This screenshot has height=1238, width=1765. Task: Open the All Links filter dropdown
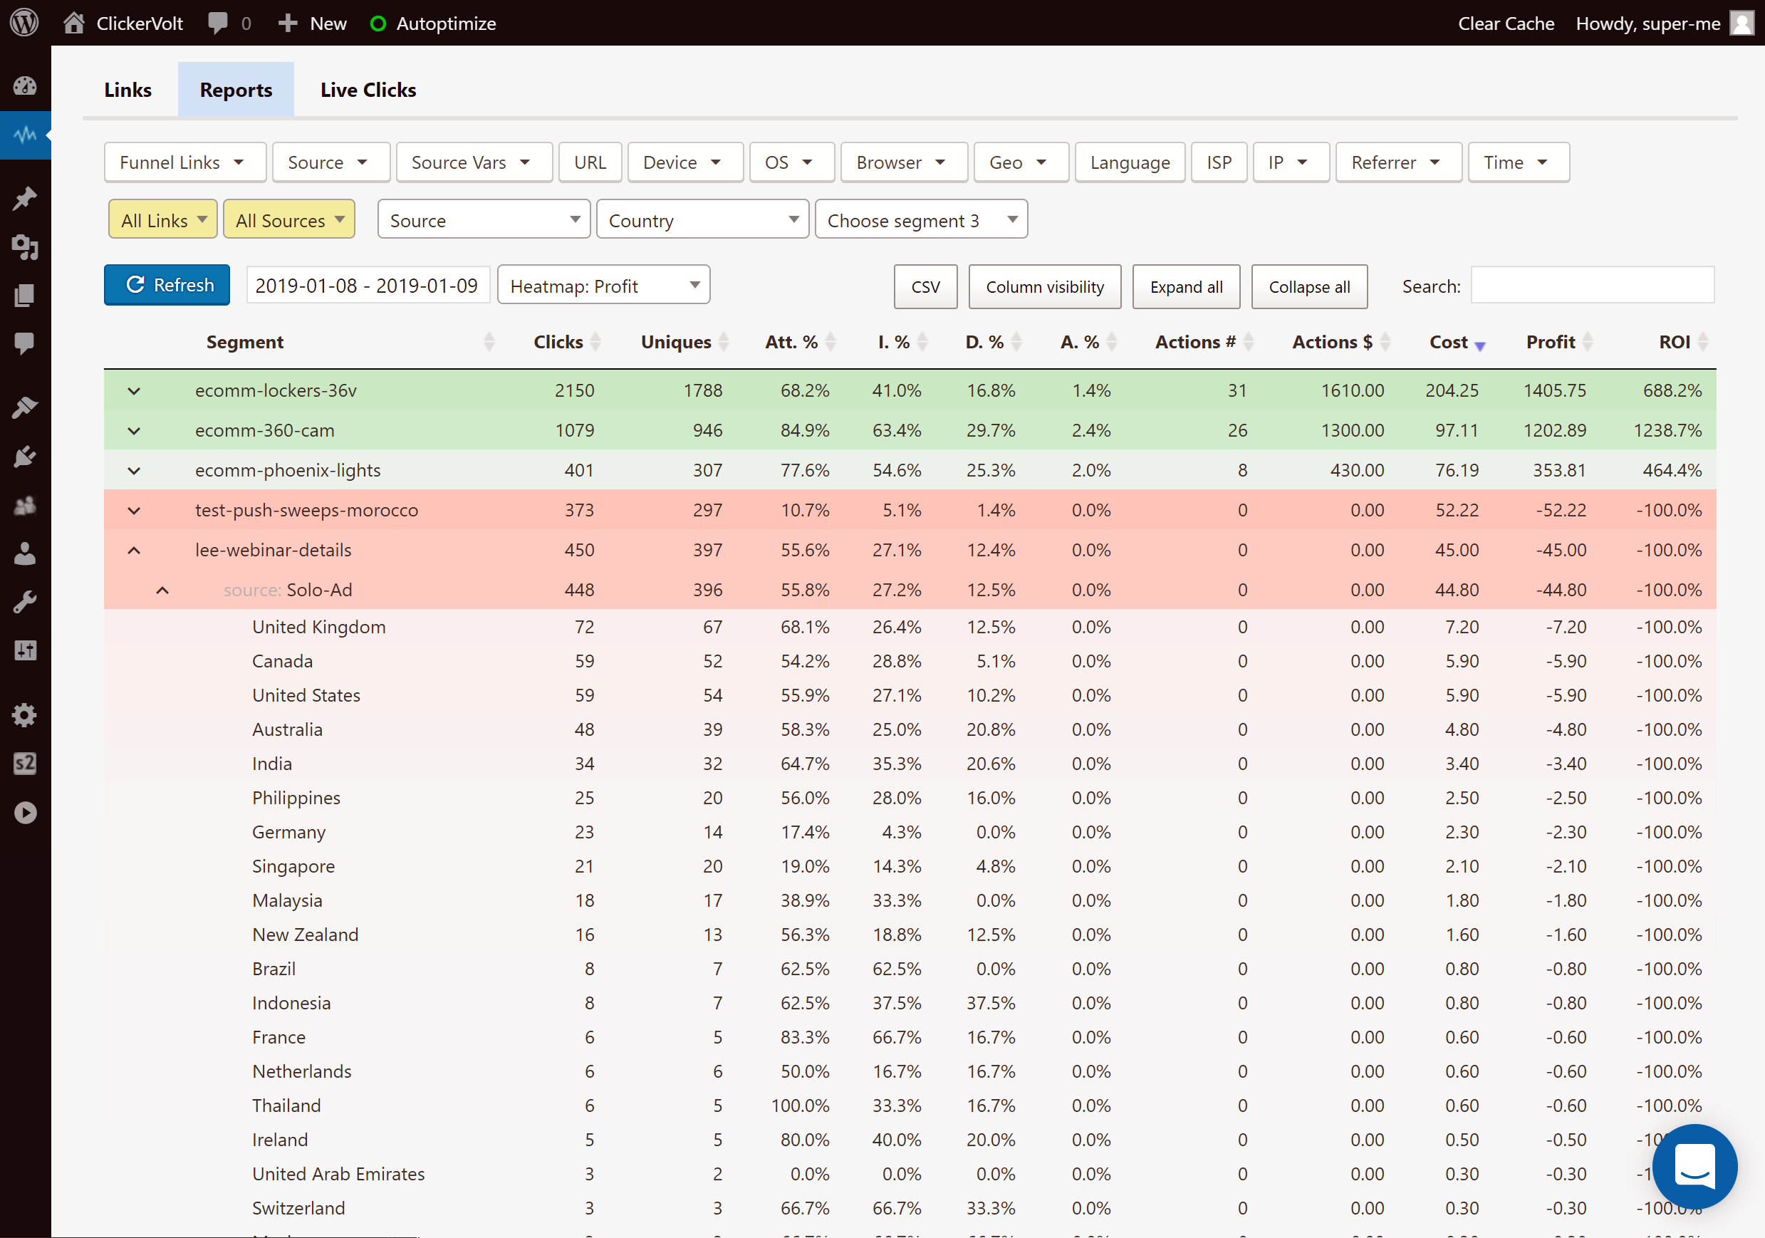pos(163,220)
